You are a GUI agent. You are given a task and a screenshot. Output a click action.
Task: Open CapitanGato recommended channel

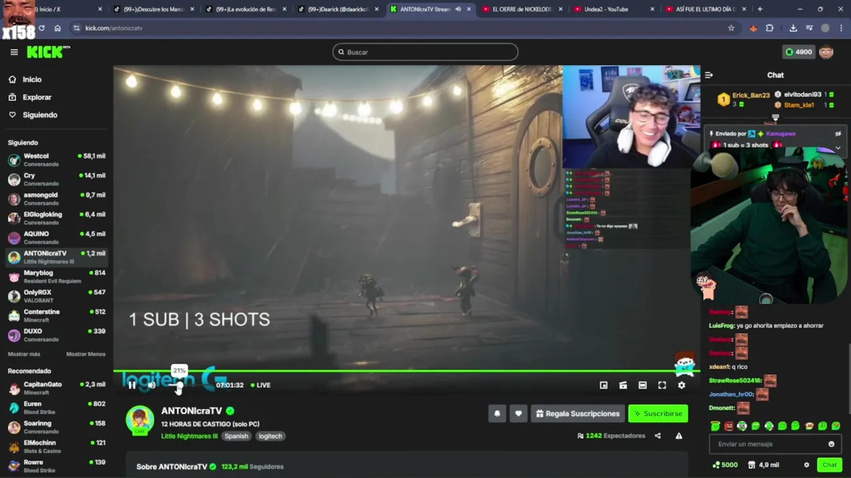pyautogui.click(x=57, y=388)
